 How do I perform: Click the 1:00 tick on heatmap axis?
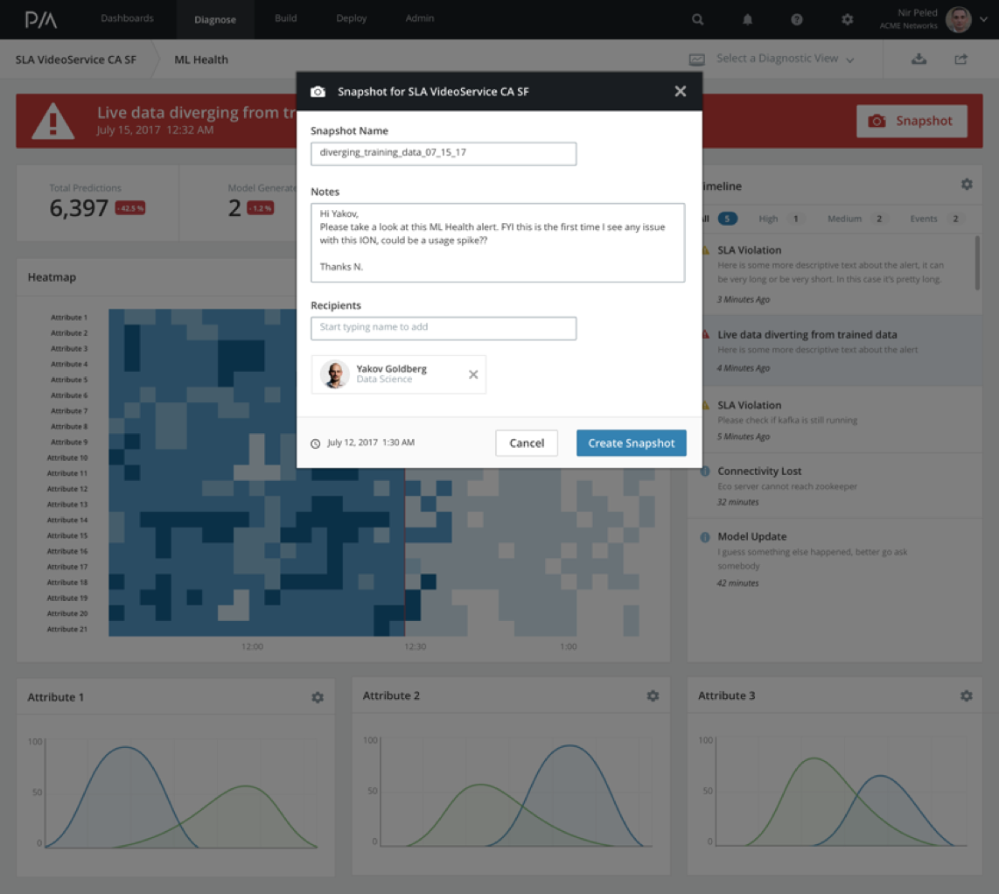click(x=569, y=646)
